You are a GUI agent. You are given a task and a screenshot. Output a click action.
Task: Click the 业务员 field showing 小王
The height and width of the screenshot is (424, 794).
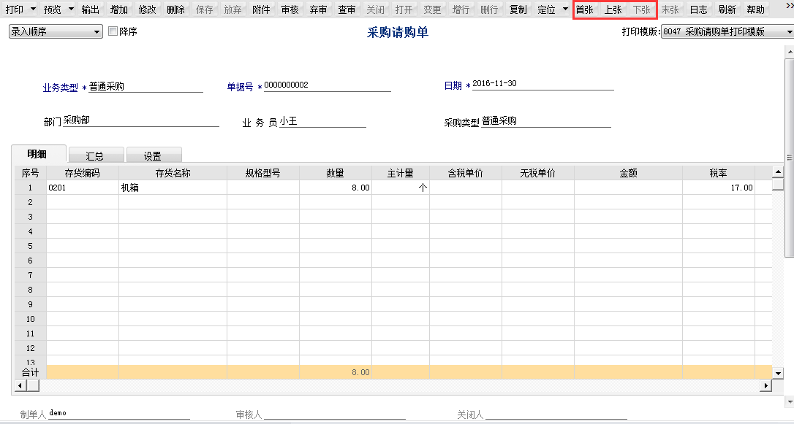(x=322, y=121)
